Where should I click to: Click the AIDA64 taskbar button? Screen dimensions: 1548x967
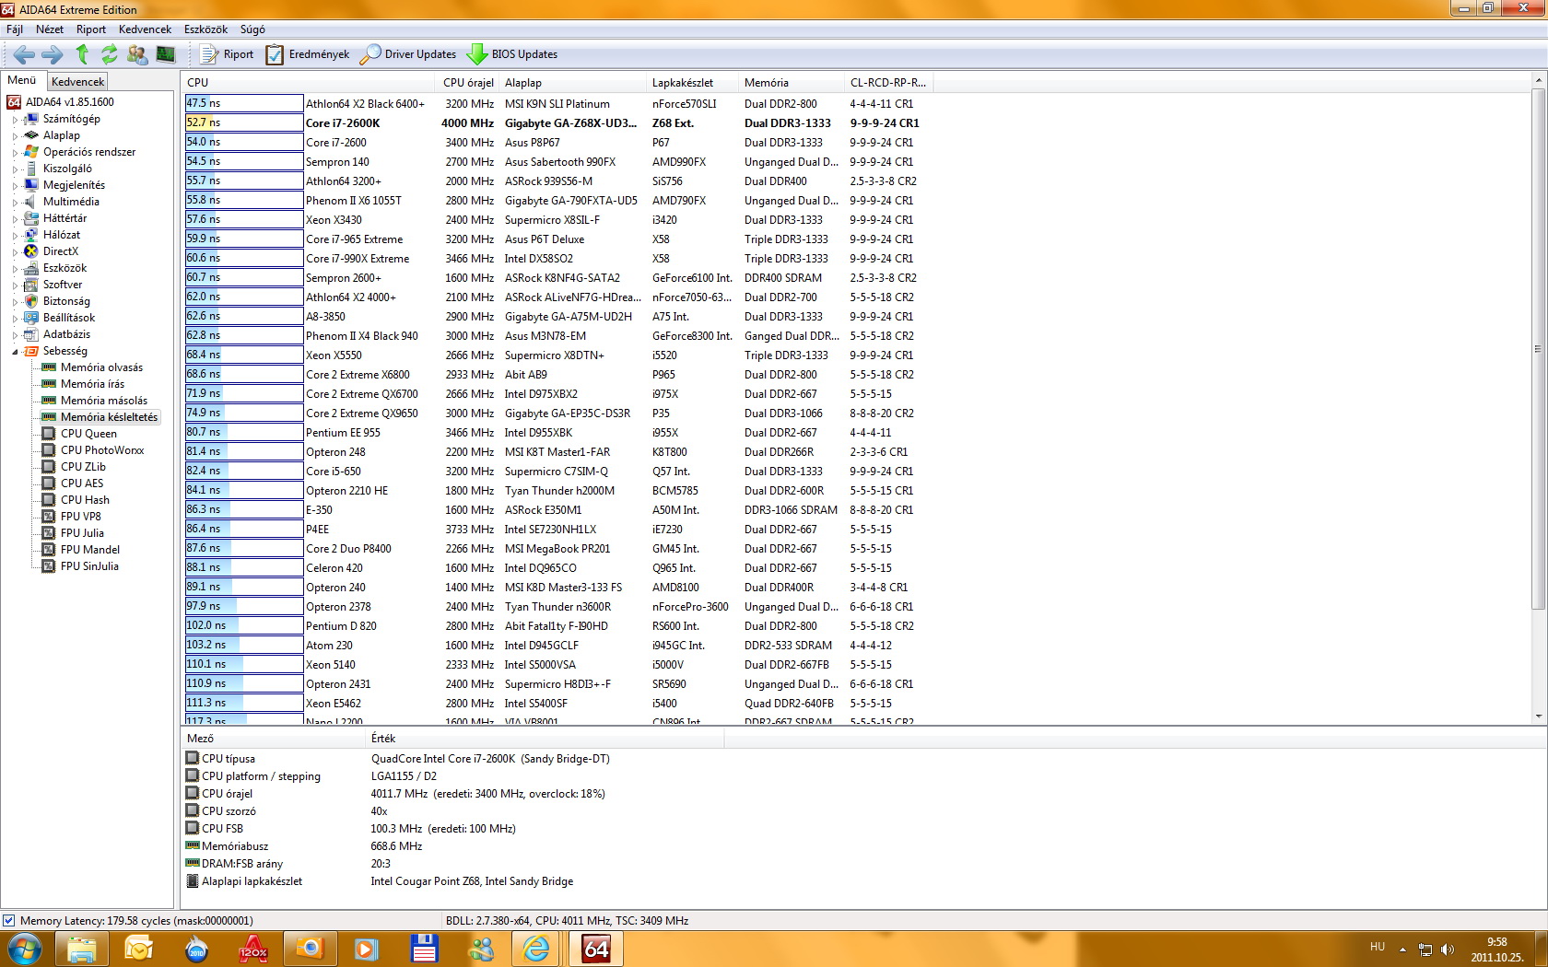596,949
